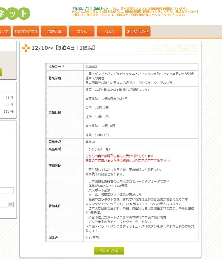
Task: Click the 健常人の男性 target line
Action: (95, 78)
